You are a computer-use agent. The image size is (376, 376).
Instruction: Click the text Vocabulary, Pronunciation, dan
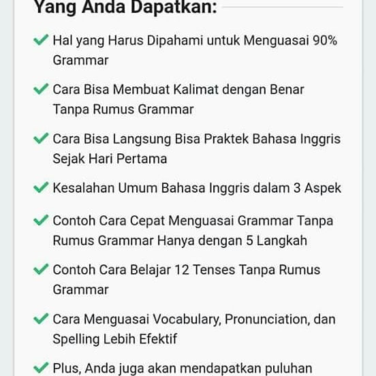coord(244,319)
